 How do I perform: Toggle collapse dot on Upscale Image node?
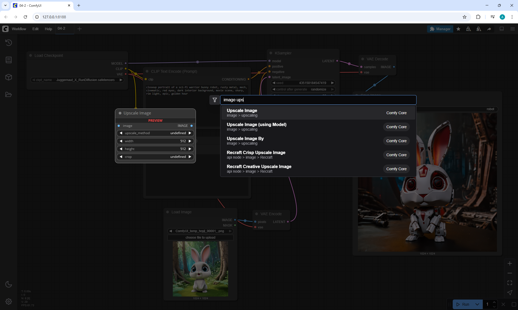pos(120,113)
